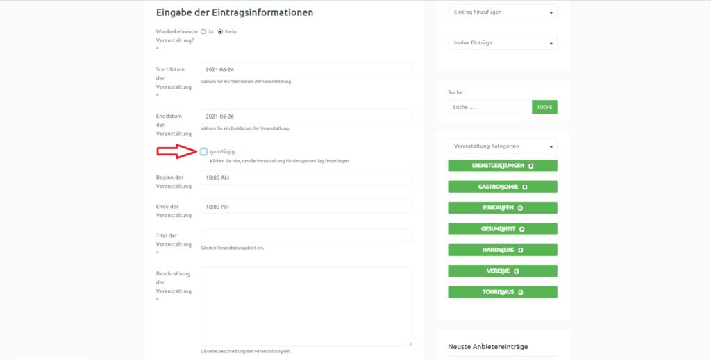Open the EINKAUFEN category
The height and width of the screenshot is (360, 711).
(503, 208)
